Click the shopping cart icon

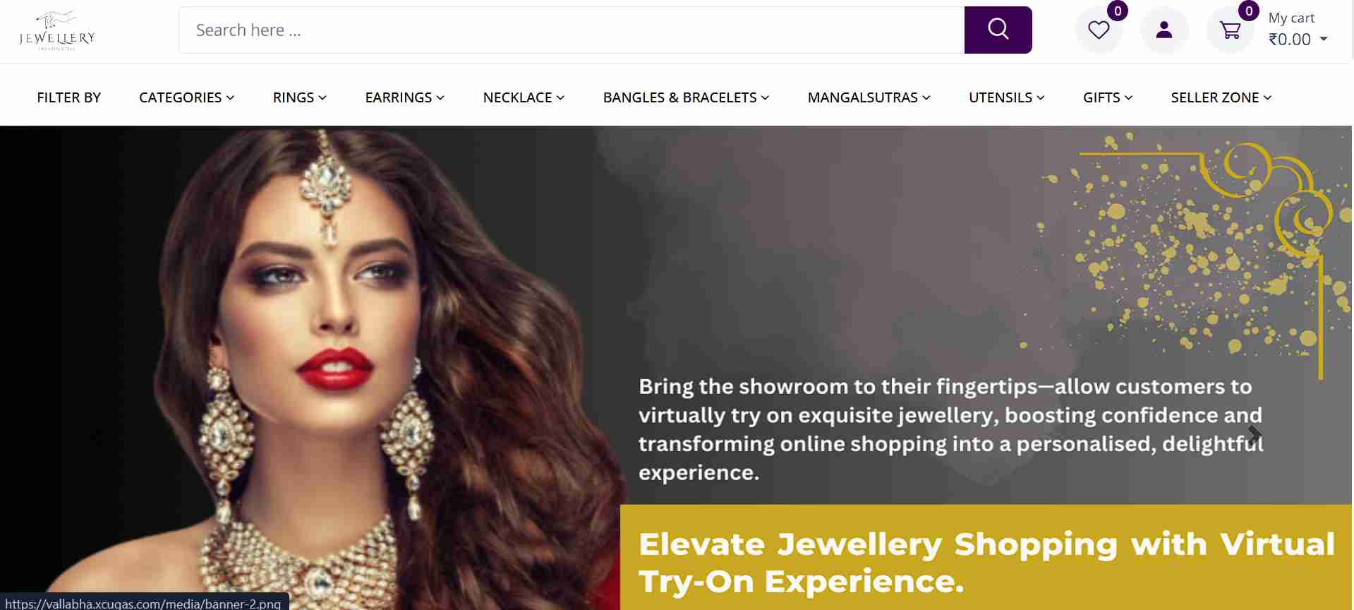pyautogui.click(x=1230, y=30)
